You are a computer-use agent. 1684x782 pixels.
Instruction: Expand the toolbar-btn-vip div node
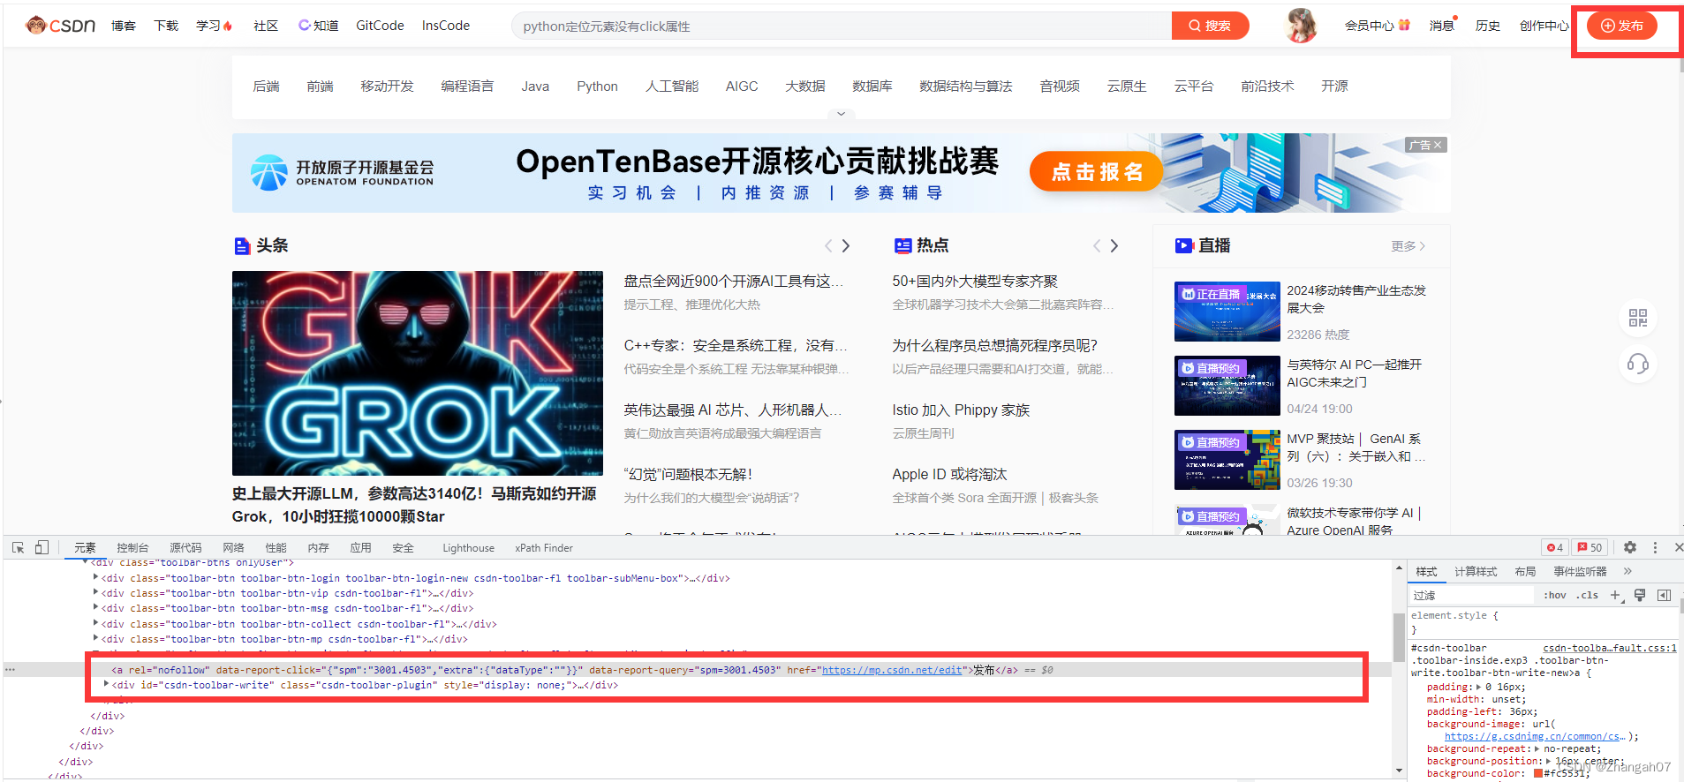(x=95, y=592)
